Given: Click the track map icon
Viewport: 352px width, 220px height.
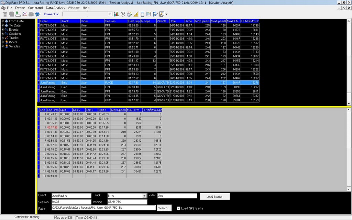Looking at the screenshot, I should pos(123,14).
